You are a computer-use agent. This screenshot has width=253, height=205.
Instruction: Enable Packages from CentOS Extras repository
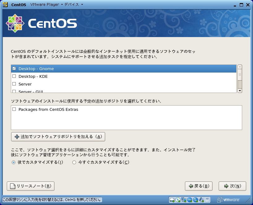14,109
